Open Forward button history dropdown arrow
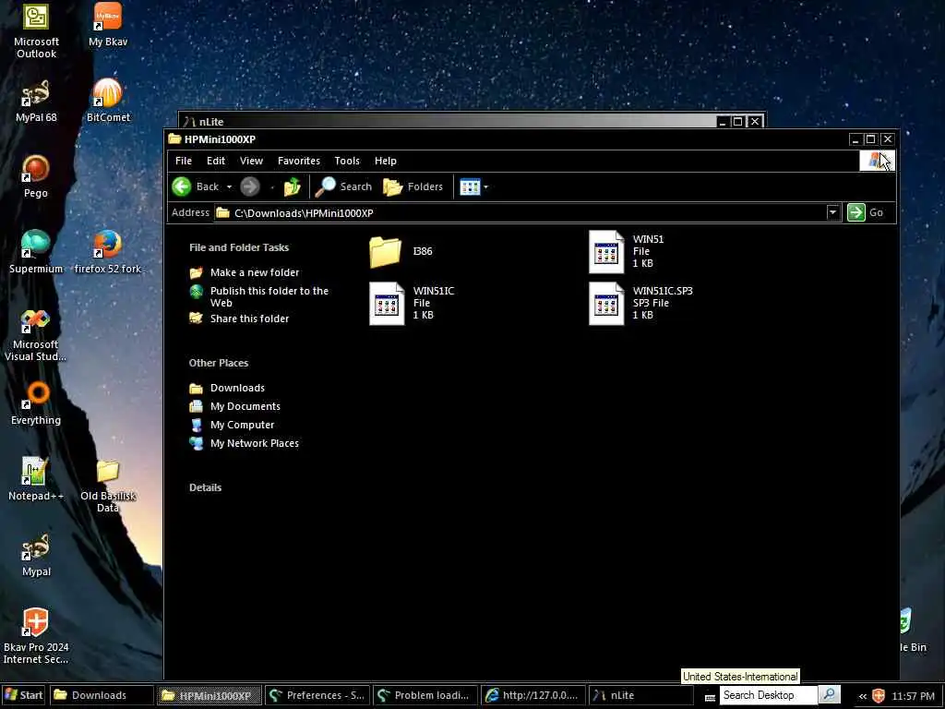 pyautogui.click(x=272, y=186)
